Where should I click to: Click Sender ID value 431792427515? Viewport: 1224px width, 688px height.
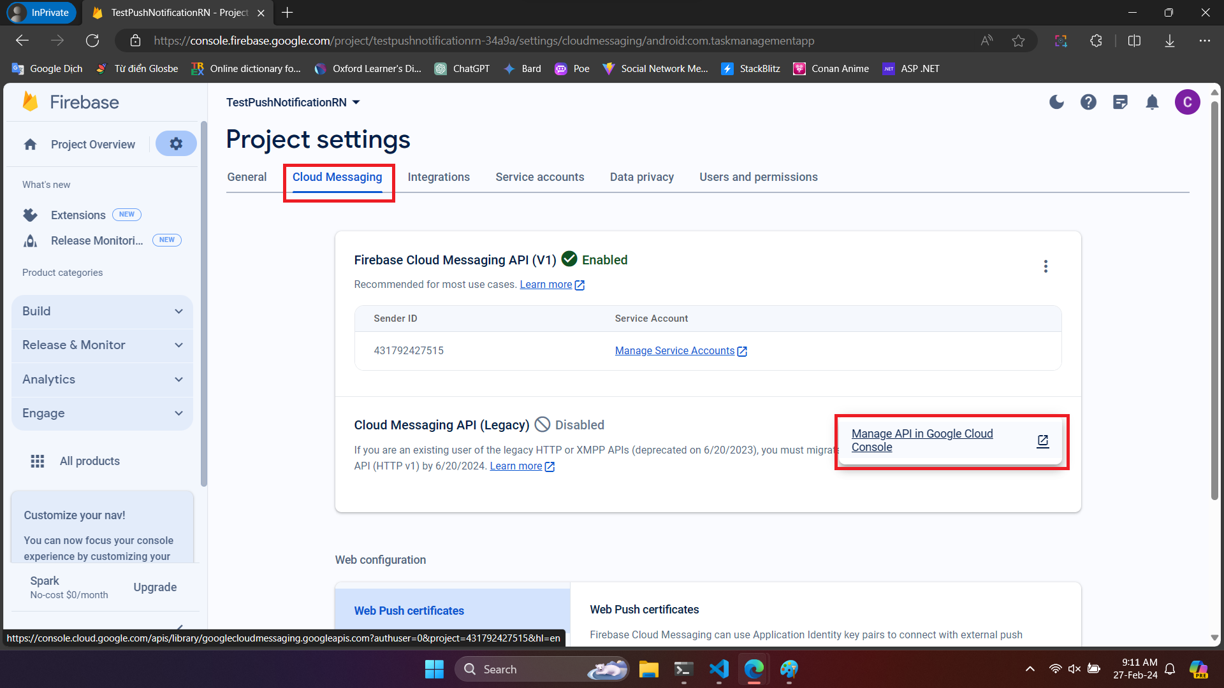(x=409, y=351)
